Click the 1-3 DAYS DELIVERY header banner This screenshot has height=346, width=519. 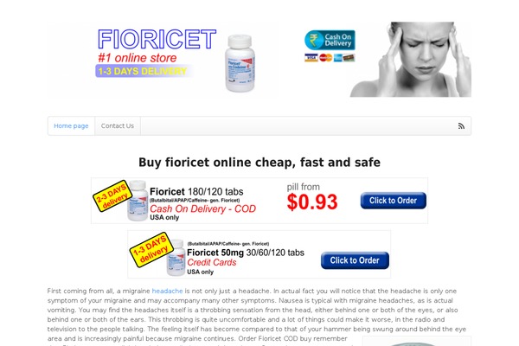143,71
